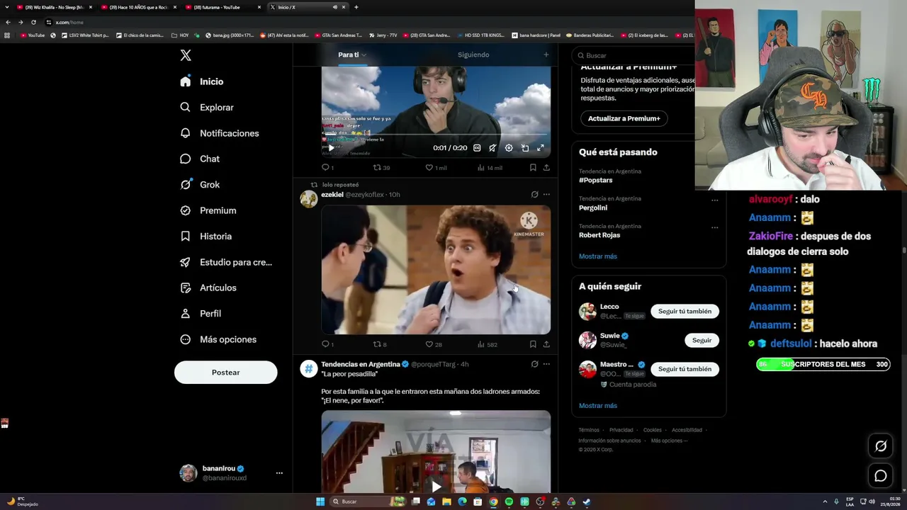Toggle captions on the video player
907x510 pixels.
(477, 148)
